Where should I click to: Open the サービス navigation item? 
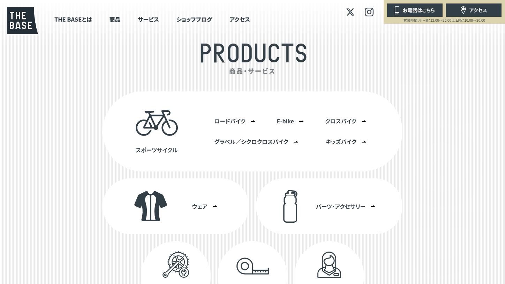[x=148, y=20]
